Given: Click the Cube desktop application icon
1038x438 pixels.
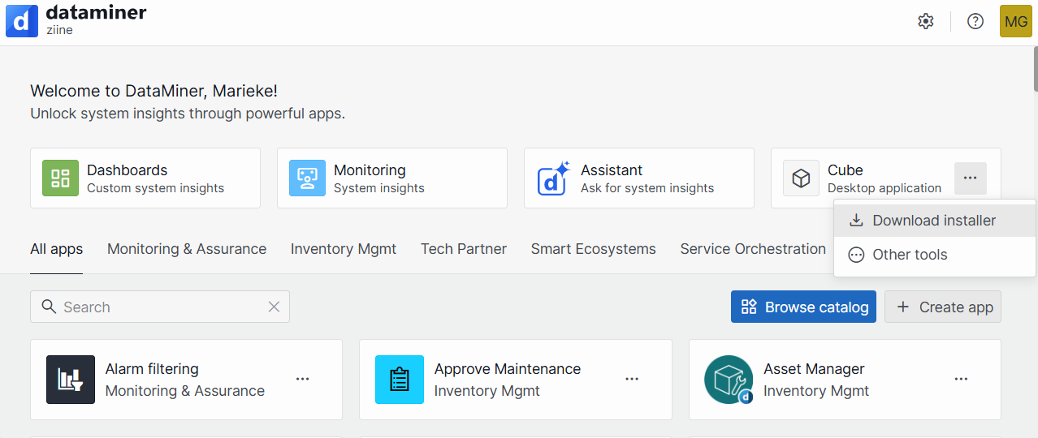Looking at the screenshot, I should pos(801,178).
